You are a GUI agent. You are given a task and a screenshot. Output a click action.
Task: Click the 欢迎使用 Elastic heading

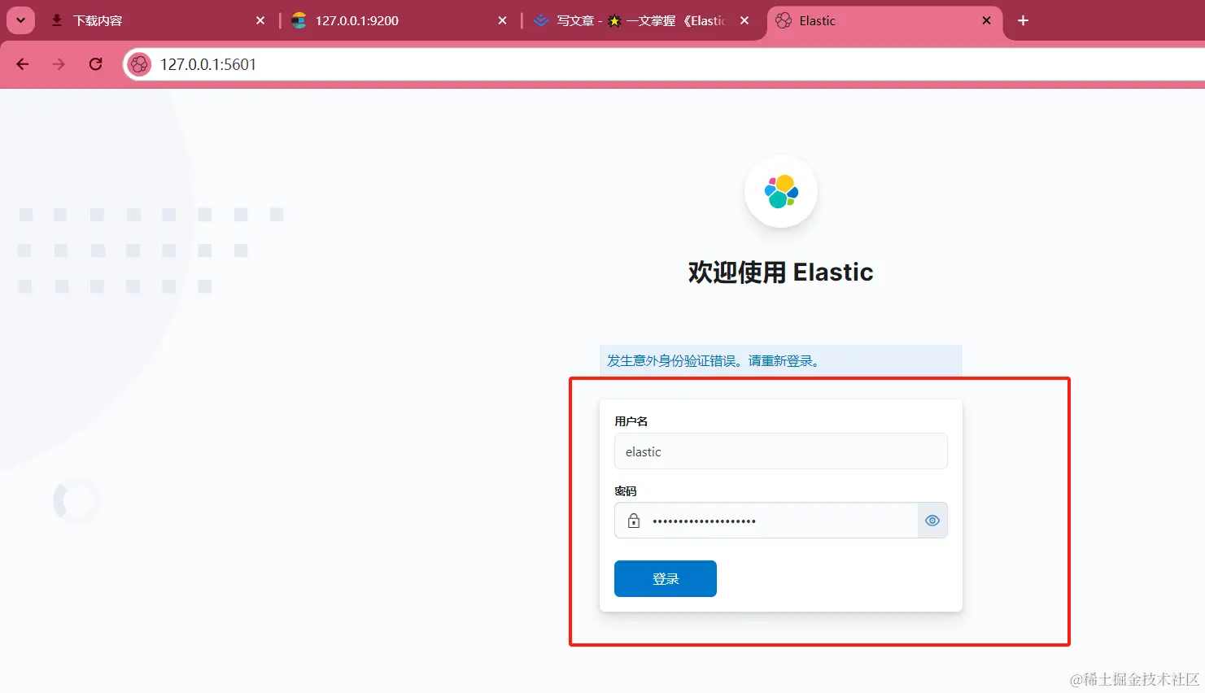(781, 272)
